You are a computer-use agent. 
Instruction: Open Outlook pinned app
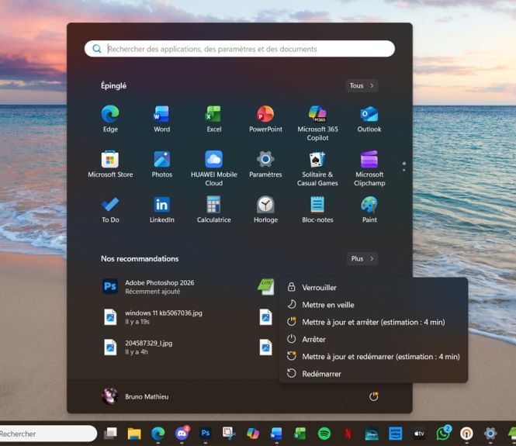(x=369, y=119)
